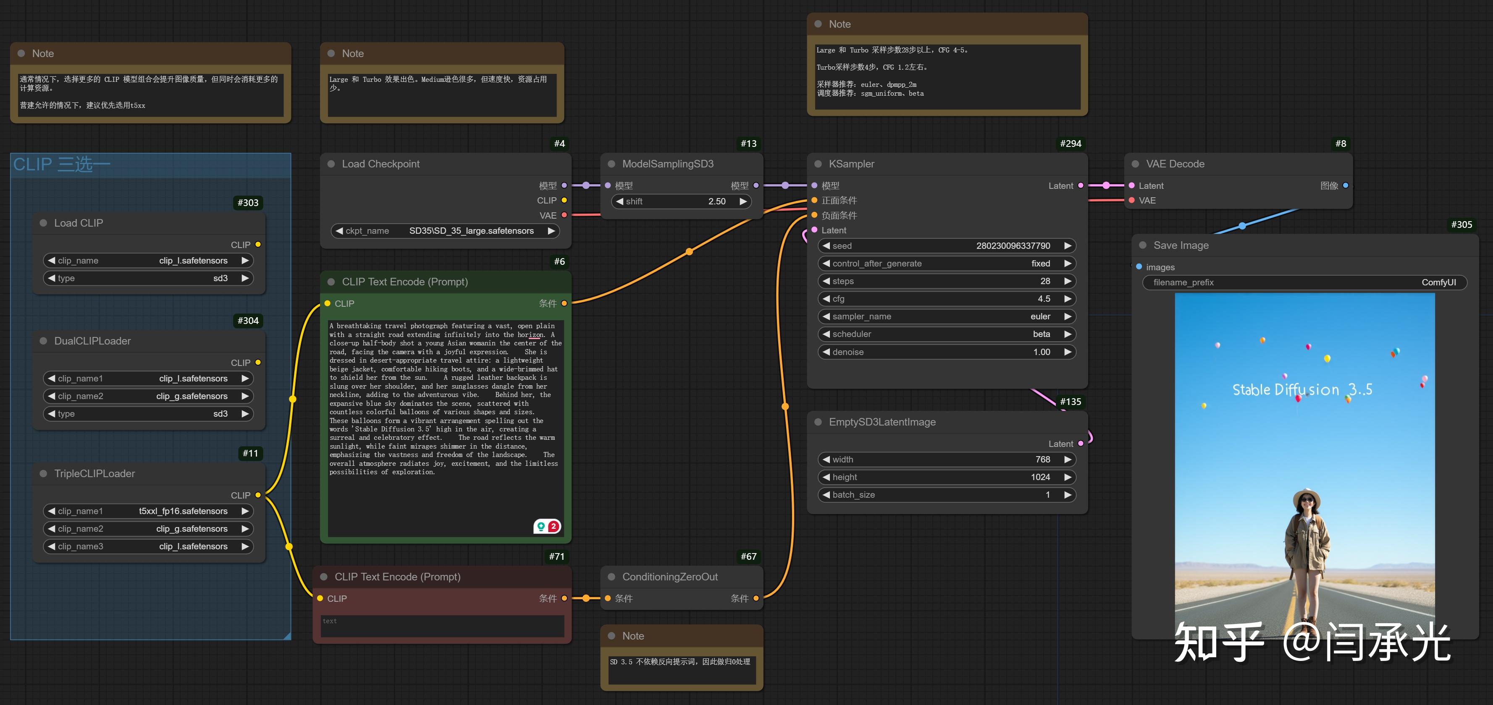Viewport: 1493px width, 705px height.
Task: Open the sampler_name euler dropdown
Action: [x=947, y=316]
